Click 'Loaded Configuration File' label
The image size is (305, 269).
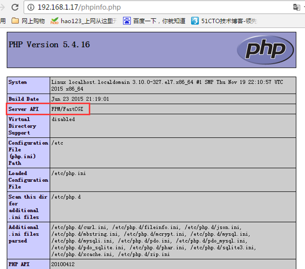click(x=28, y=180)
